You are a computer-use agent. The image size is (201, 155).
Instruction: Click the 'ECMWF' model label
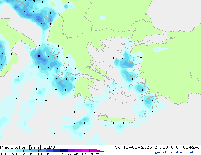[x=51, y=147]
